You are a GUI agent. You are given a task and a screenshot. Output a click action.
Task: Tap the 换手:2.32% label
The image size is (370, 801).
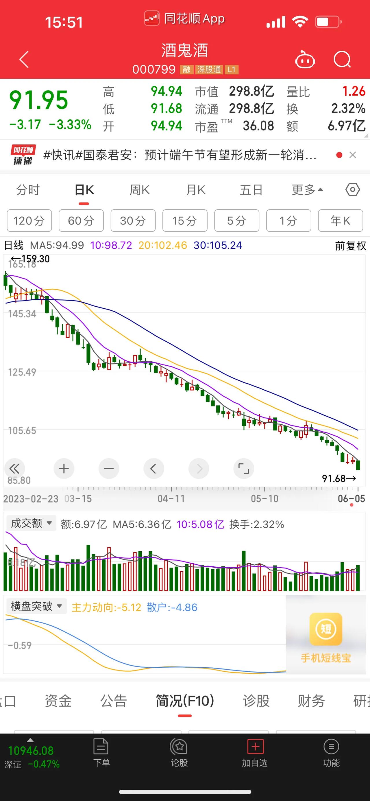pyautogui.click(x=257, y=524)
